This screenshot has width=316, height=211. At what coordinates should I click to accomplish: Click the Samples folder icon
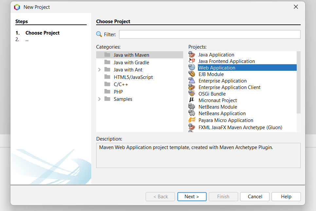pyautogui.click(x=107, y=99)
